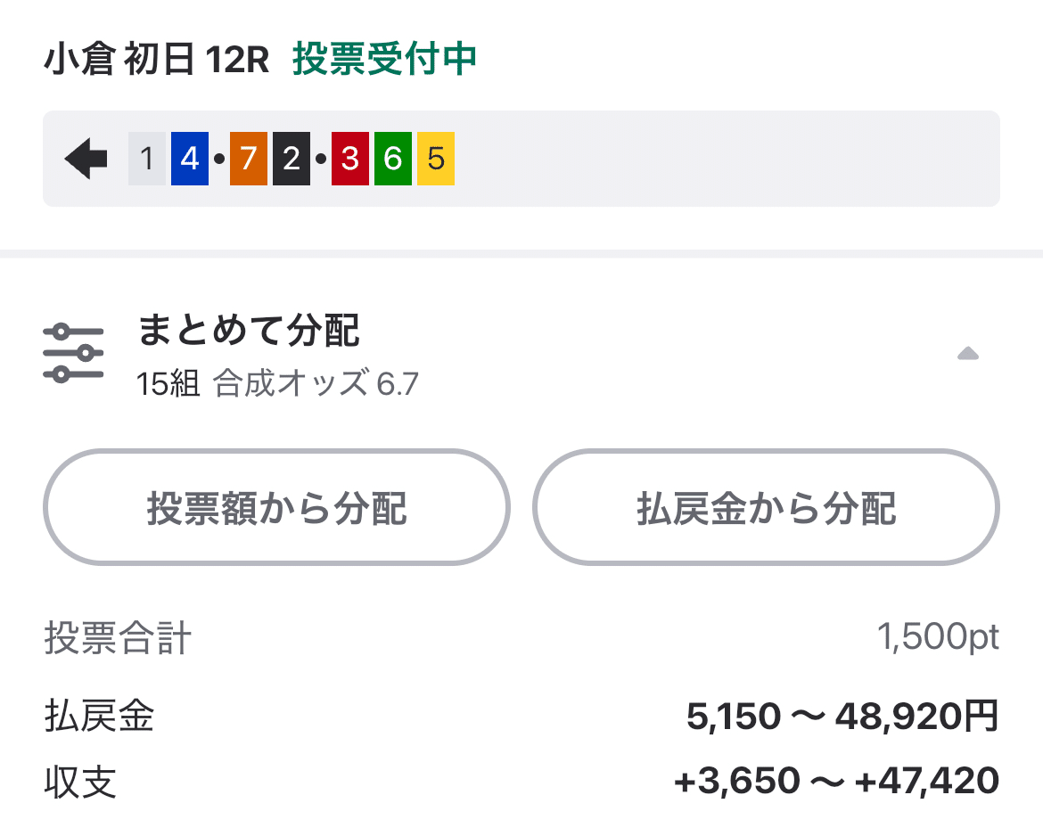
Task: Choose 投票額から分配 distribution mode
Action: click(276, 506)
